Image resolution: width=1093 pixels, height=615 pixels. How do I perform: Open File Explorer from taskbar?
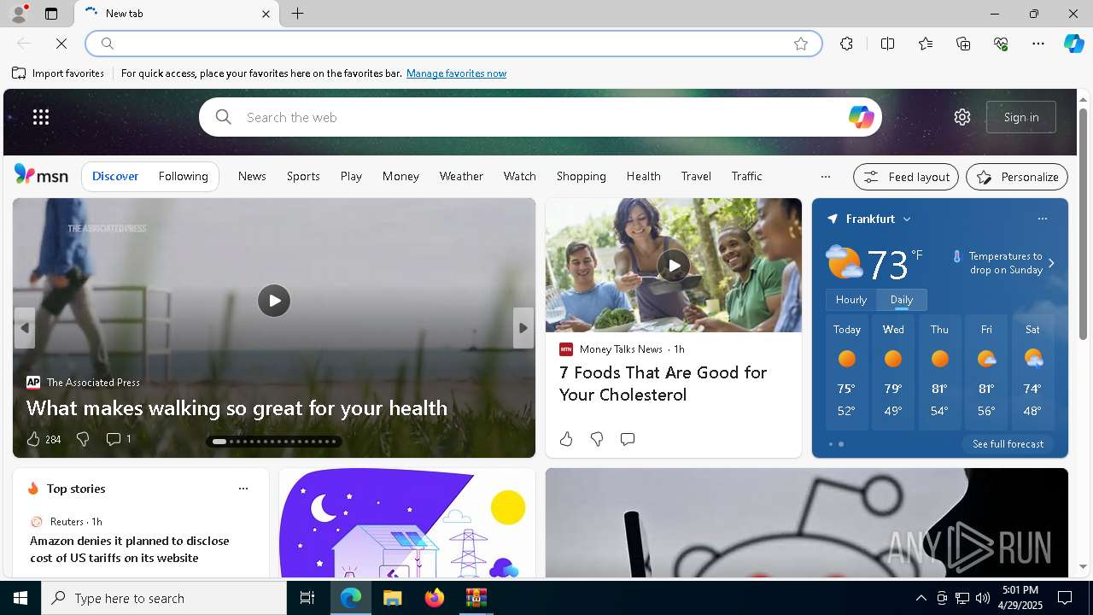point(393,598)
